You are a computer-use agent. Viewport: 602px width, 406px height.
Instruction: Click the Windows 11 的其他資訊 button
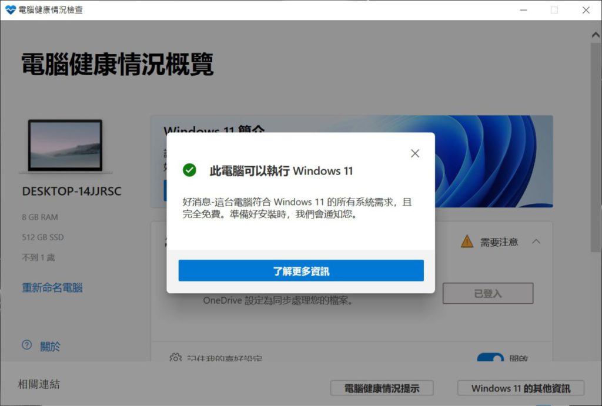click(521, 388)
